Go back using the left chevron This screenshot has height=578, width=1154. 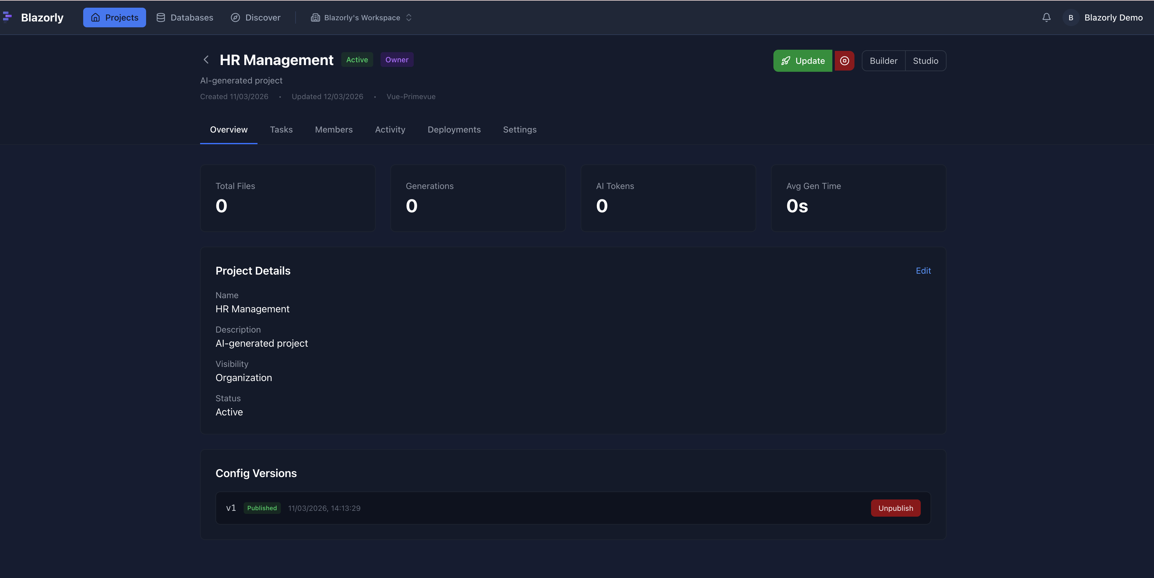[x=206, y=60]
